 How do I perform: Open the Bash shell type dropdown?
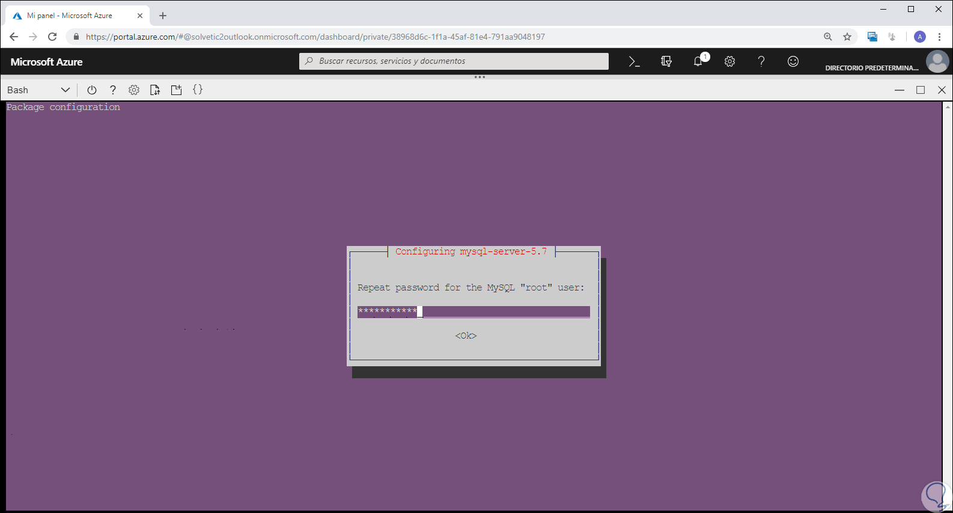coord(38,90)
